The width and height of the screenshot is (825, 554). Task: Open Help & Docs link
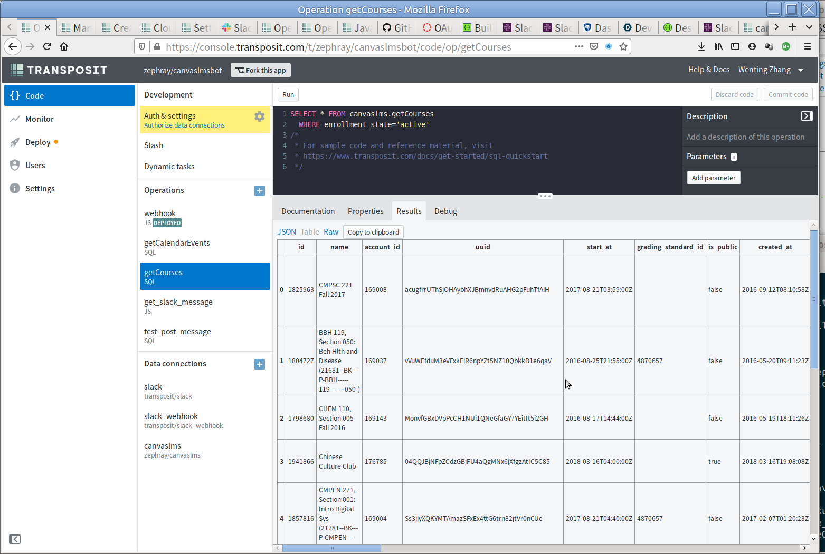click(x=709, y=70)
